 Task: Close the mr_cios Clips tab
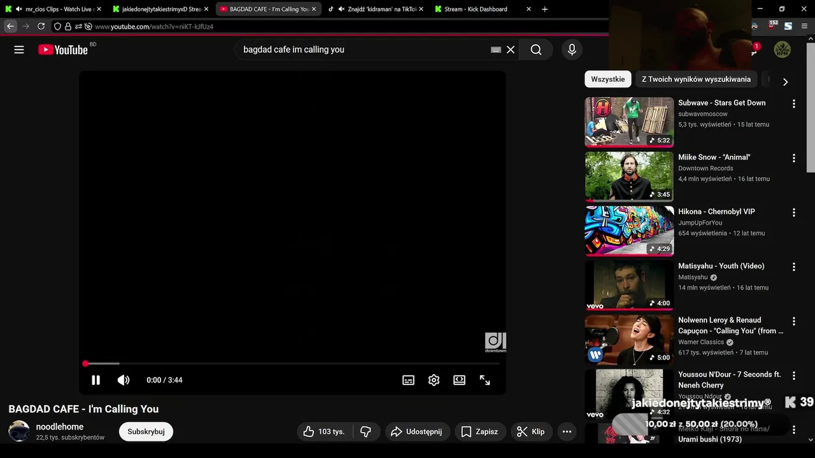point(99,9)
